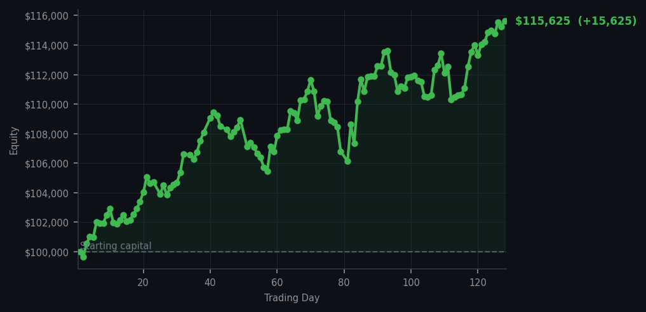Viewport: 646px width, 312px height.
Task: Click the x-axis tick label 80
Action: click(344, 282)
